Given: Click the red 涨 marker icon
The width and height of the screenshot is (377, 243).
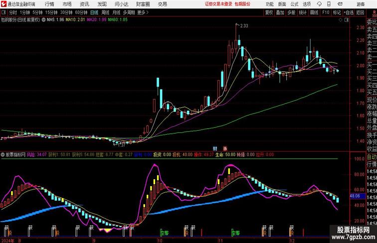Looking at the screenshot, I should (x=224, y=149).
